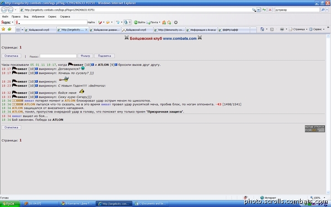The width and height of the screenshot is (331, 207).
Task: Click the Фильтр button
Action: pyautogui.click(x=86, y=56)
